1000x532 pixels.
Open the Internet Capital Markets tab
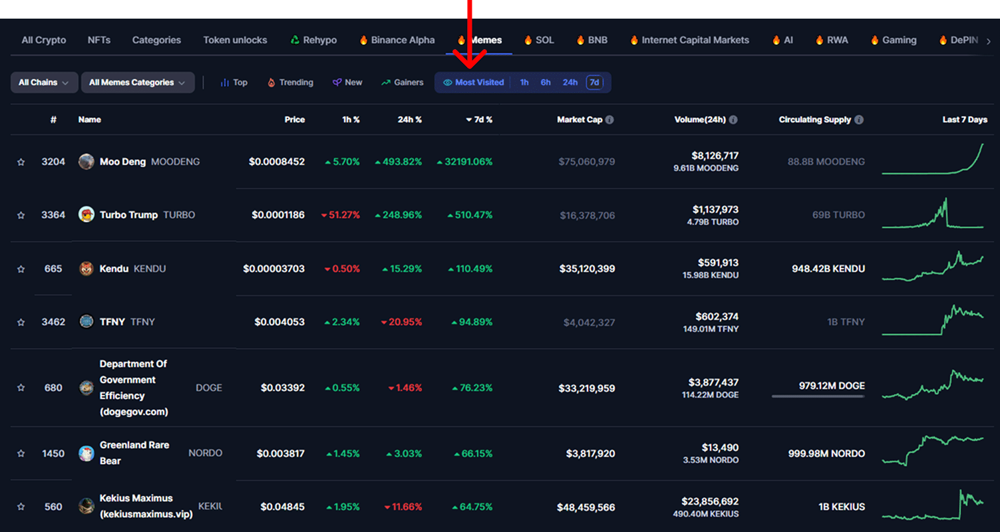point(689,40)
